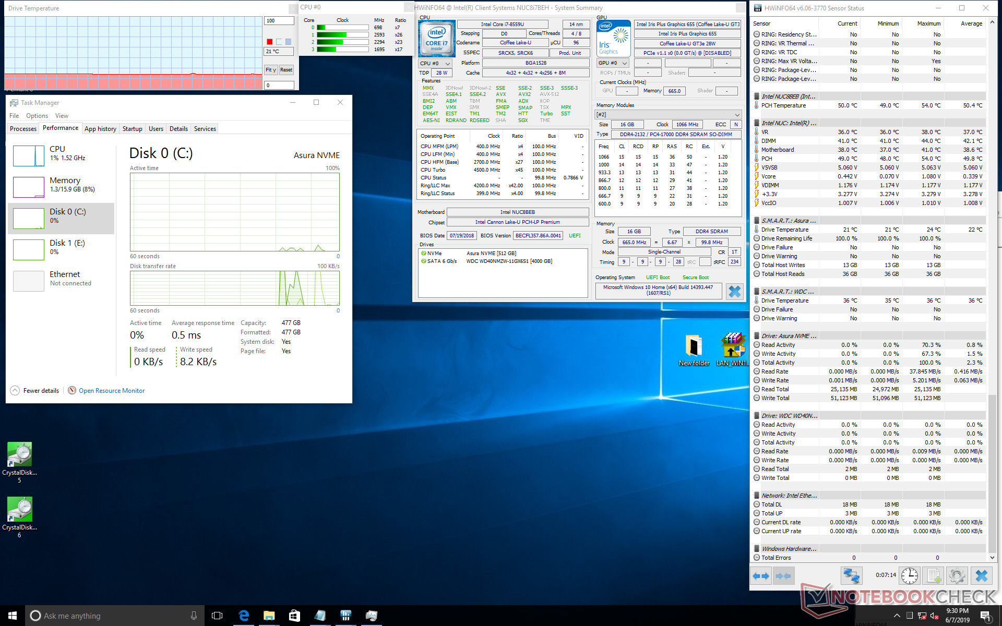Viewport: 1002px width, 626px height.
Task: Click the network remote monitoring icon
Action: (x=851, y=576)
